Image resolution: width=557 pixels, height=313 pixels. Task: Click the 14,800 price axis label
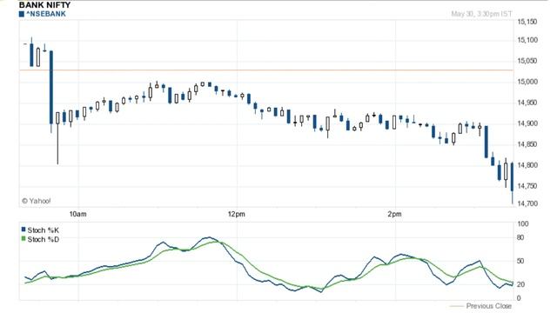(x=527, y=165)
